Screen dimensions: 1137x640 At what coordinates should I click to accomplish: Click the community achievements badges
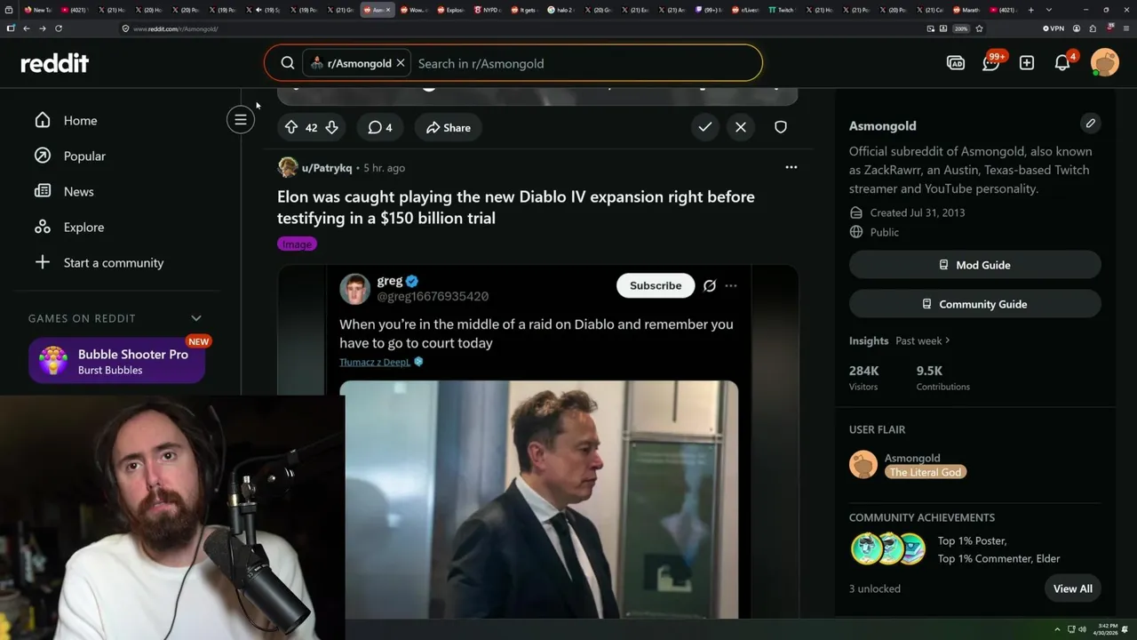pos(888,549)
